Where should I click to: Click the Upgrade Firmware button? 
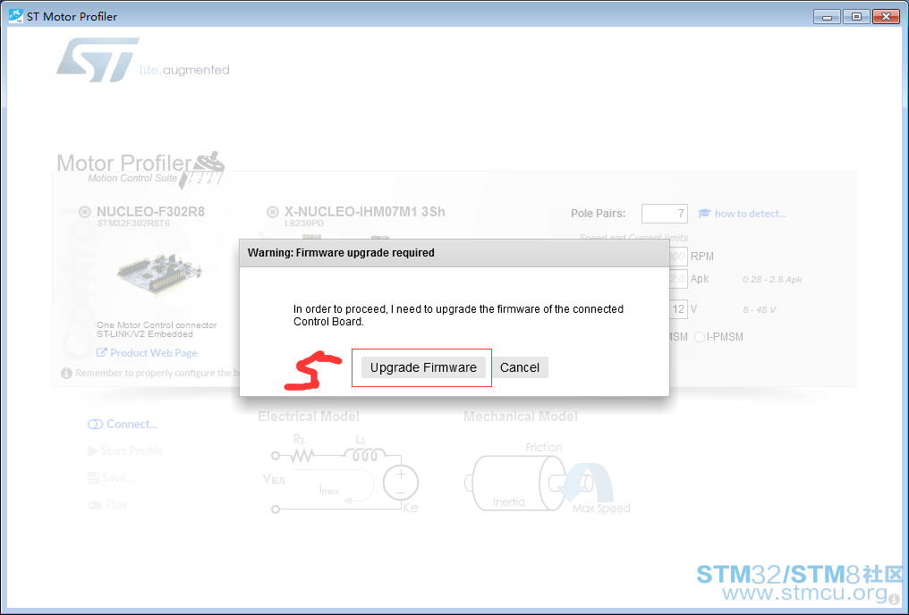coord(423,367)
